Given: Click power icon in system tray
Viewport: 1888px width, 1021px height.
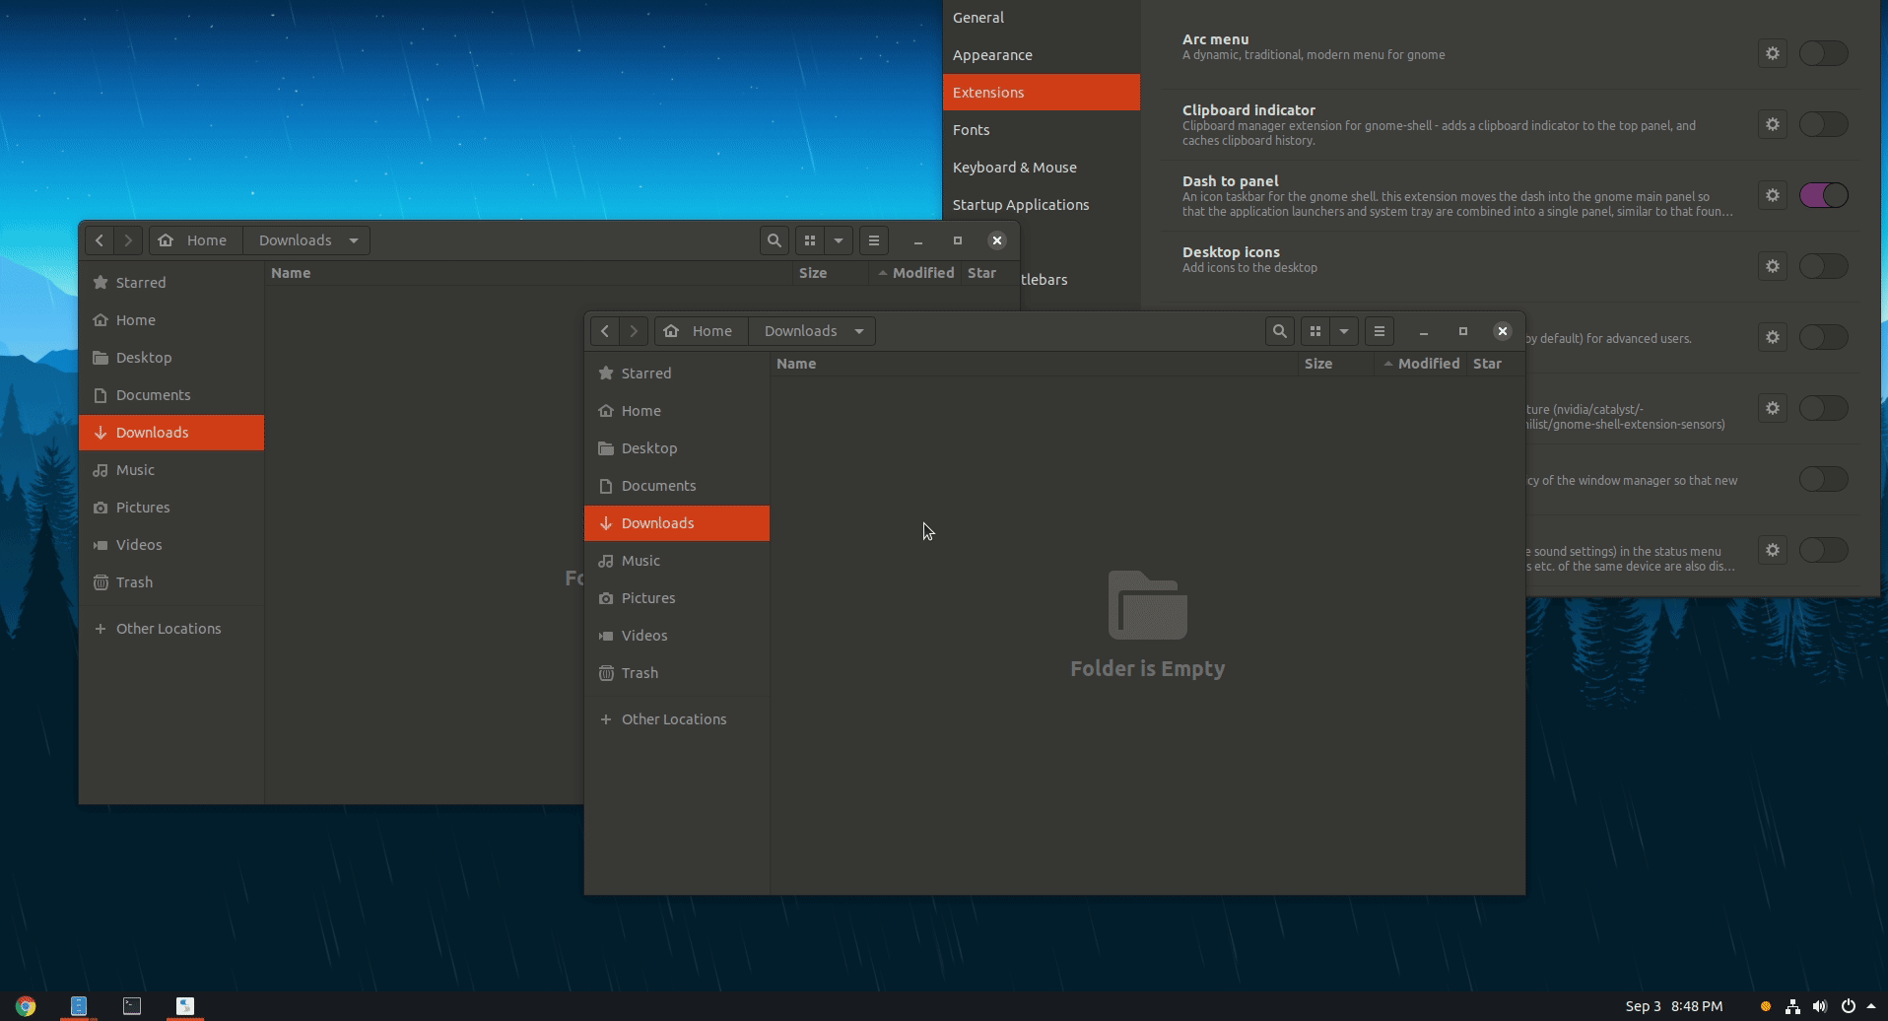Looking at the screenshot, I should [1849, 1006].
